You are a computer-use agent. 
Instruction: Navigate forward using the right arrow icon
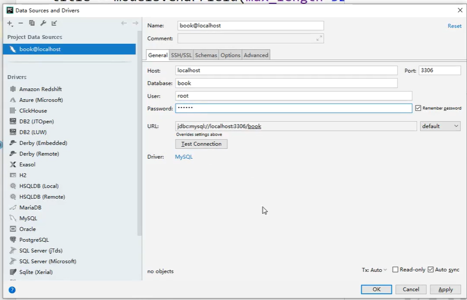tap(135, 23)
